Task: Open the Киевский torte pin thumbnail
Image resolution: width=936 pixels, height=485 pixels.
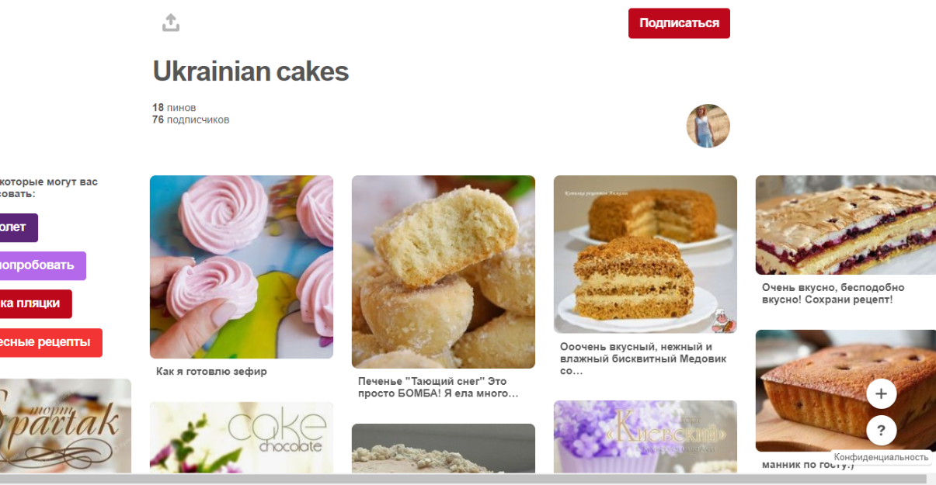Action: click(x=645, y=437)
